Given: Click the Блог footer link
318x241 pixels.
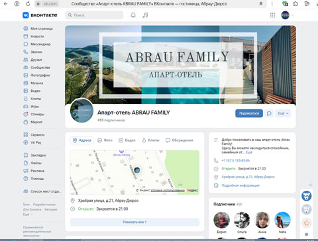Looking at the screenshot, I should coord(26,205).
